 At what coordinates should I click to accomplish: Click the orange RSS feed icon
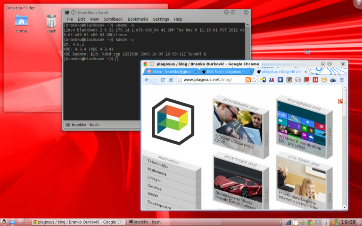coord(248,80)
